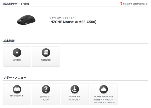Screen dimensions: 151x108
Task: Click the manual booklet icon for 取扱説明書
Action: 46,52
